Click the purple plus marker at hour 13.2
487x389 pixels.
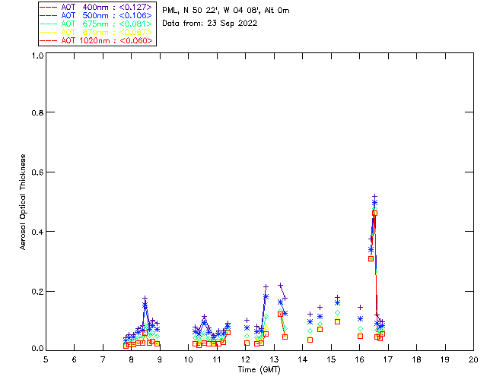tap(281, 285)
